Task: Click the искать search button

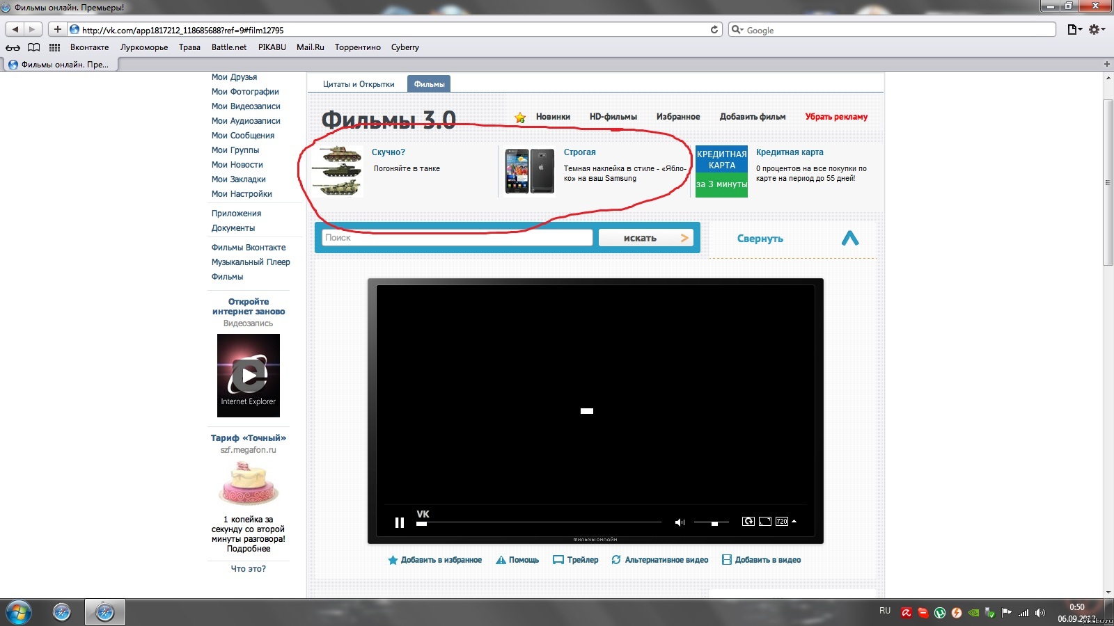Action: click(x=646, y=238)
